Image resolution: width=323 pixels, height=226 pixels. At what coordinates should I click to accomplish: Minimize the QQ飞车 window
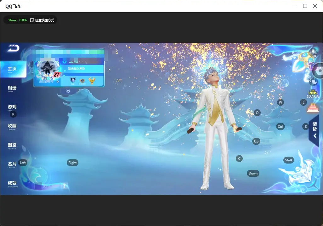click(295, 6)
